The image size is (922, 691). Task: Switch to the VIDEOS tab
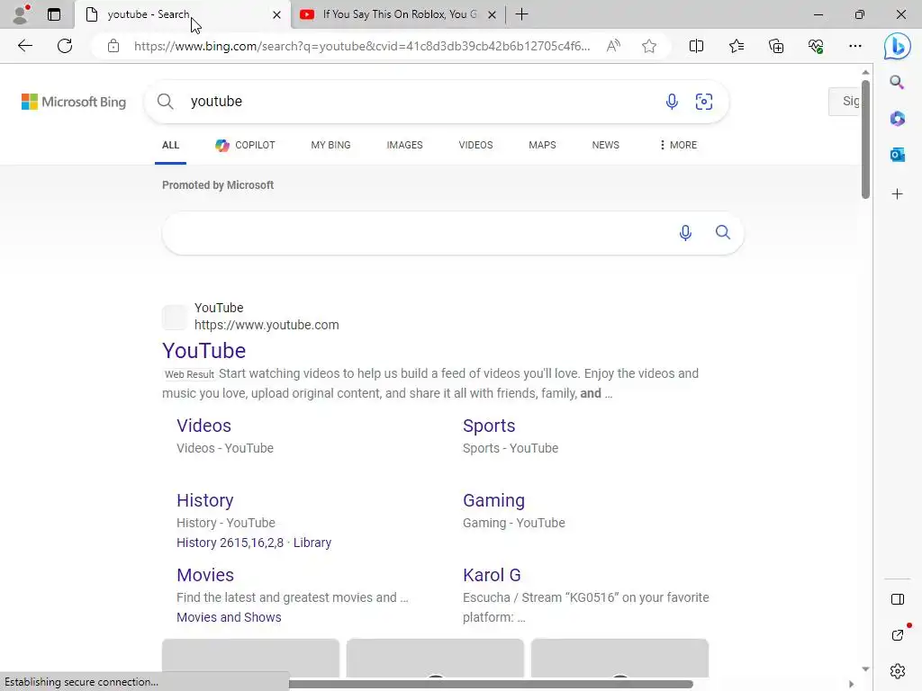pos(475,145)
